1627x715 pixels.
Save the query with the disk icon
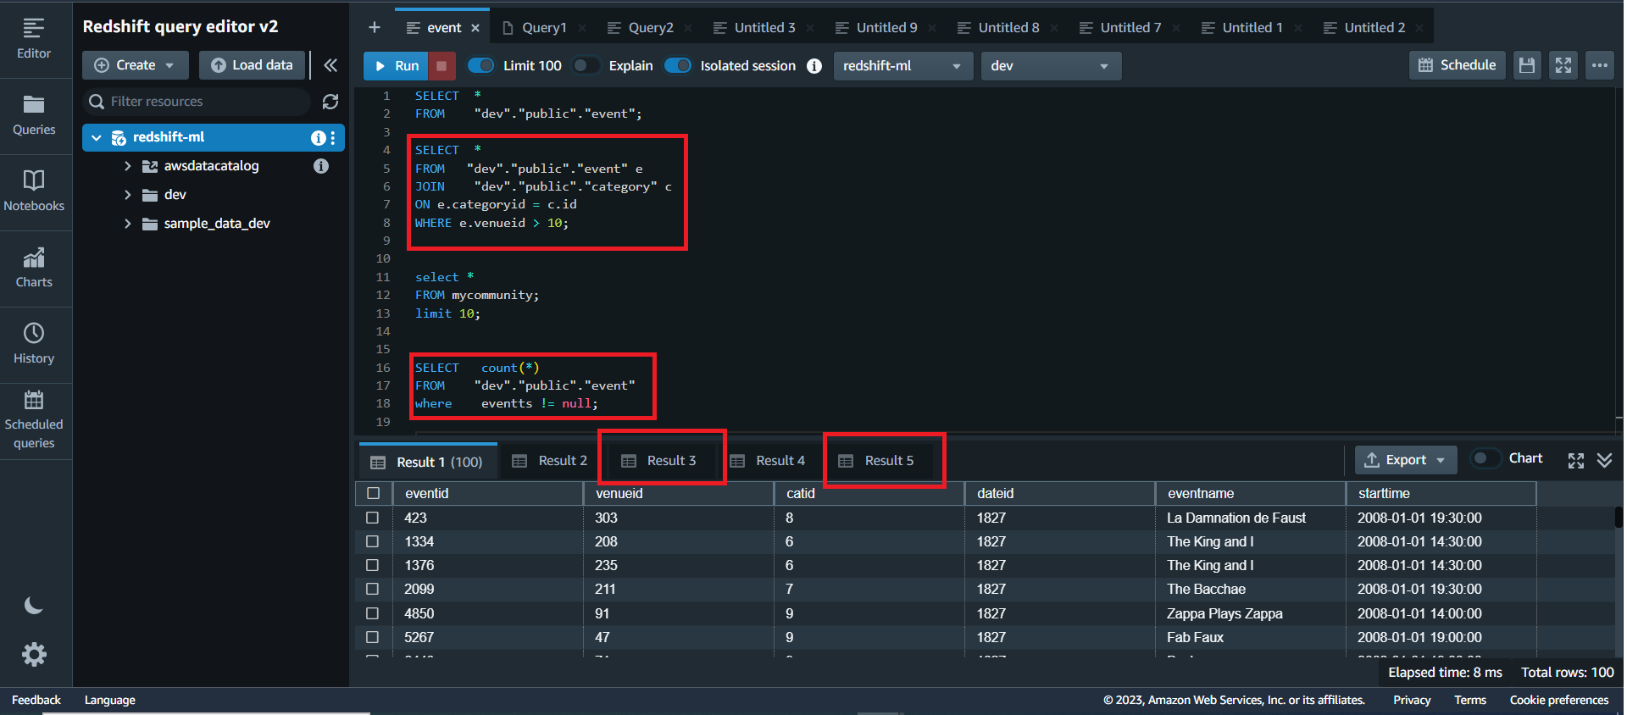tap(1527, 65)
